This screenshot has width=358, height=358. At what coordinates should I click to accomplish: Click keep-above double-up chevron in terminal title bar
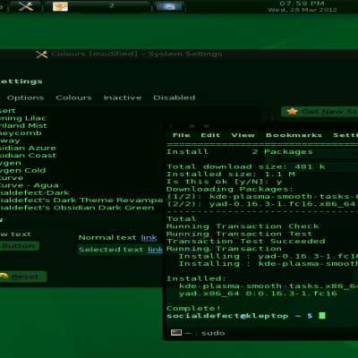click(192, 126)
